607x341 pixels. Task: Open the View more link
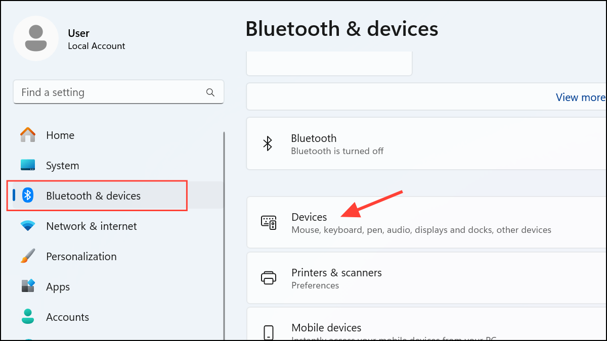pyautogui.click(x=580, y=97)
